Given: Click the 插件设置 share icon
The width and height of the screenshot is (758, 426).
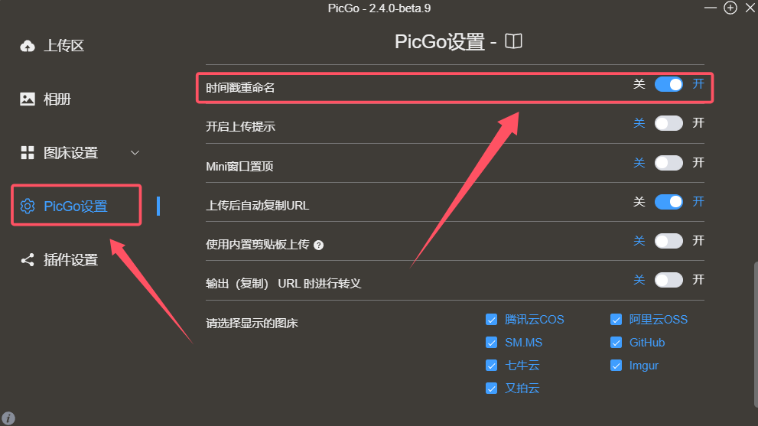Looking at the screenshot, I should tap(28, 260).
